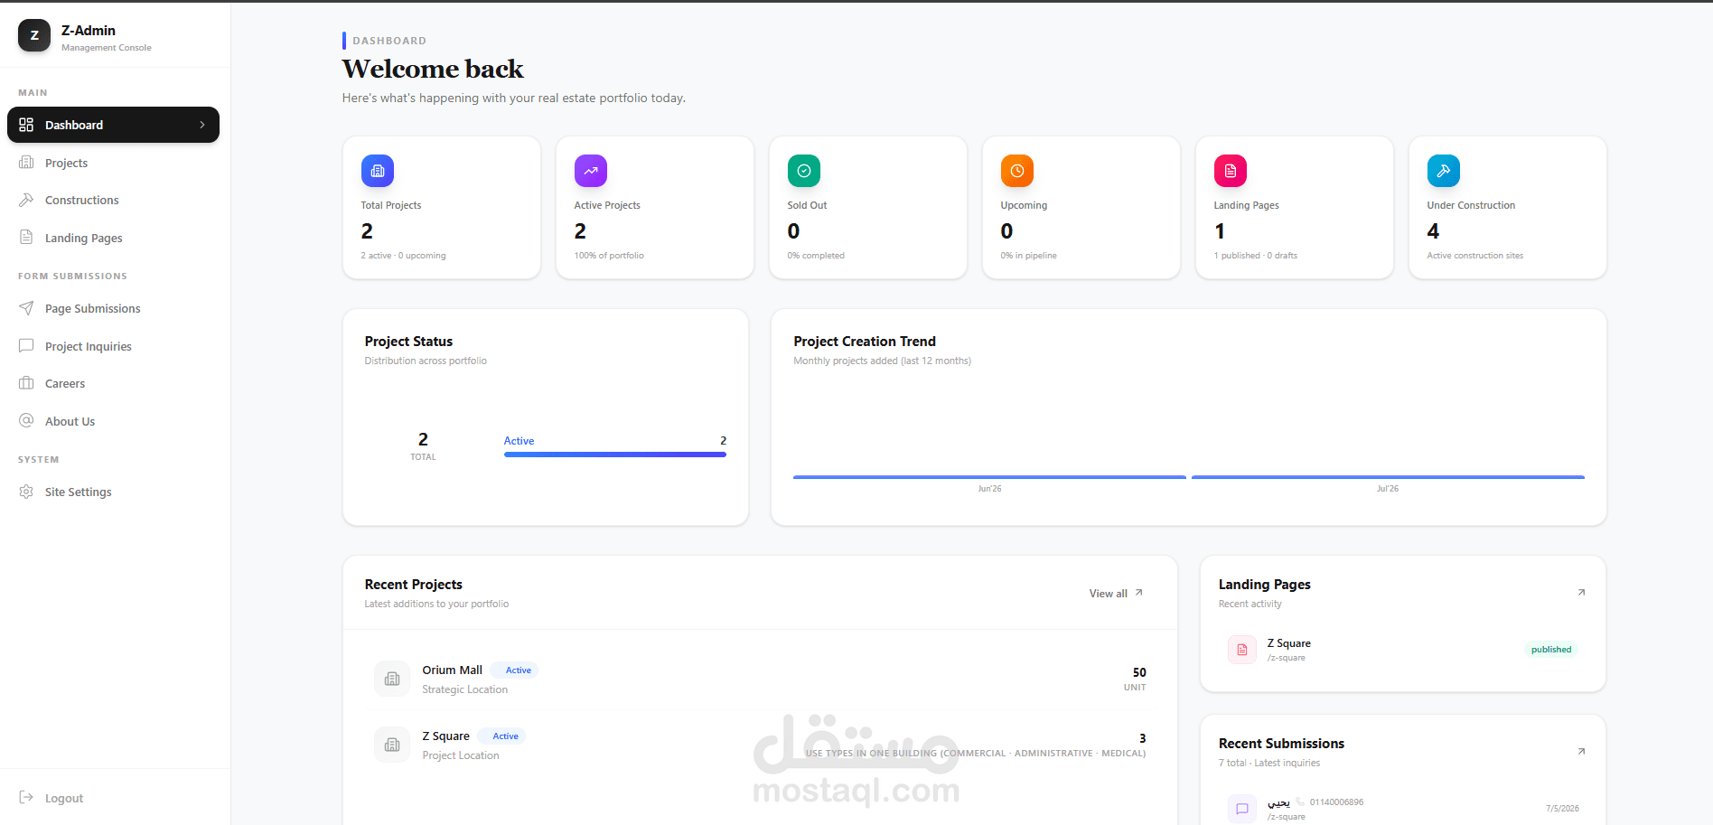Screen dimensions: 1713x825
Task: Click the Logout button
Action: tap(114, 798)
